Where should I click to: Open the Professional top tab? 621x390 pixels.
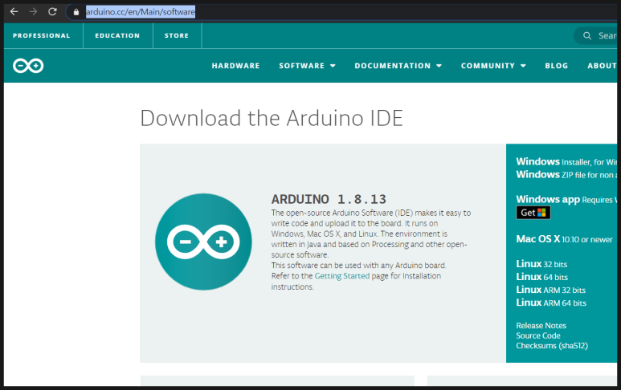tap(42, 35)
